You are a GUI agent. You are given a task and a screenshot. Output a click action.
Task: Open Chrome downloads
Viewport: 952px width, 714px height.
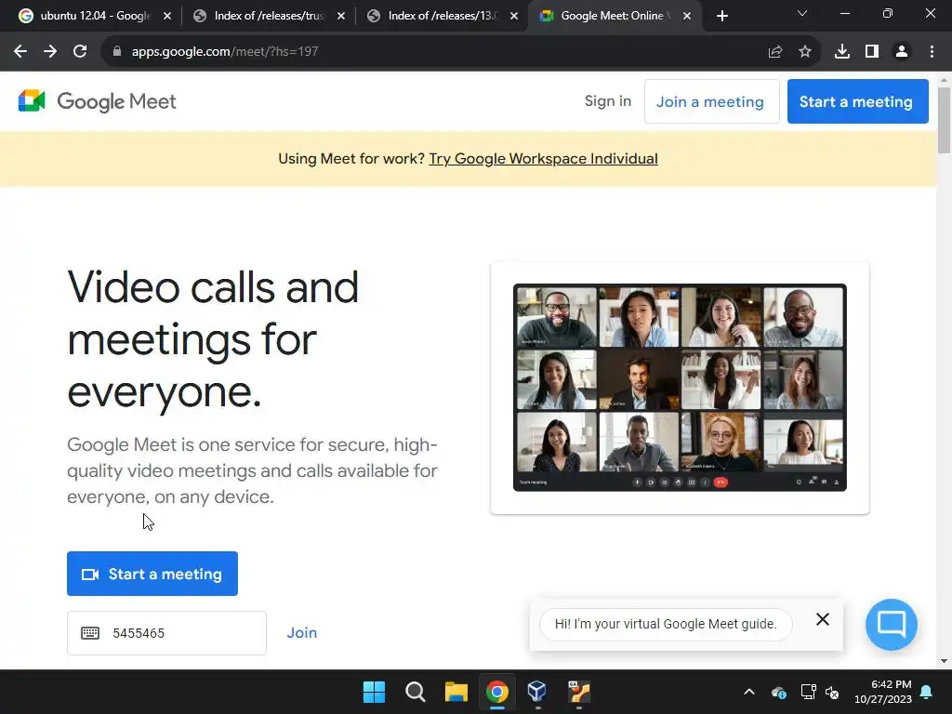pos(842,52)
